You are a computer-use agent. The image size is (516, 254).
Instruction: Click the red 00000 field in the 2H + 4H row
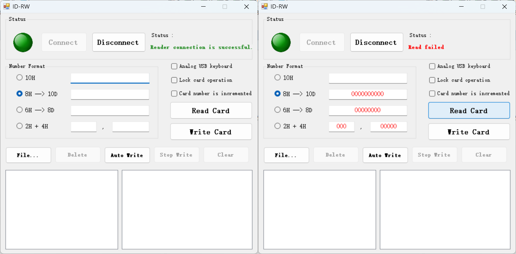pos(388,127)
